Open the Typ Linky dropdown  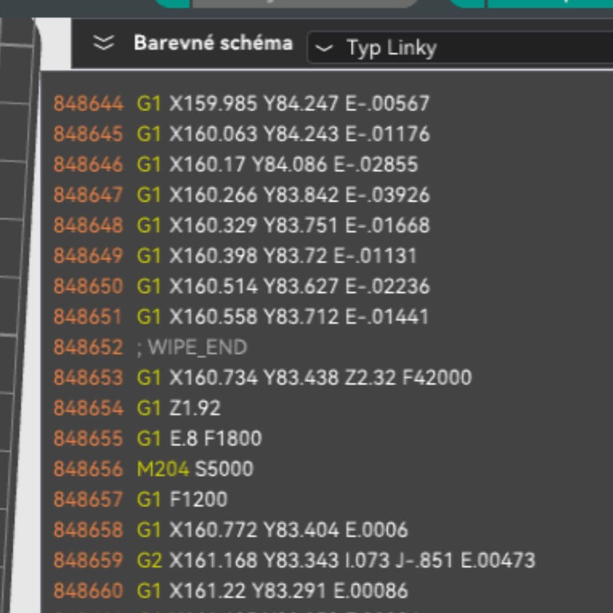tap(460, 48)
